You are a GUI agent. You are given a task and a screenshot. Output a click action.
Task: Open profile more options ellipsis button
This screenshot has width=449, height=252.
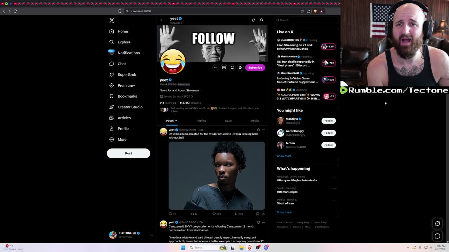click(x=216, y=68)
